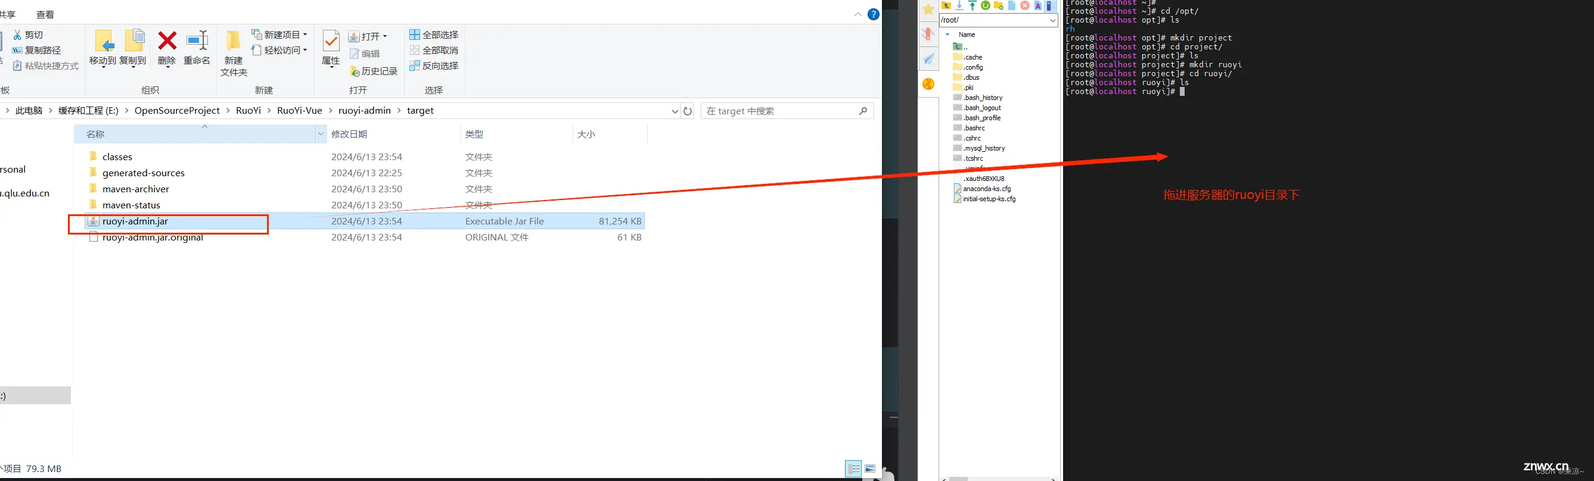Screen dimensions: 1594x481
Task: Click SFTP red delete toolbar icon
Action: pos(1025,5)
